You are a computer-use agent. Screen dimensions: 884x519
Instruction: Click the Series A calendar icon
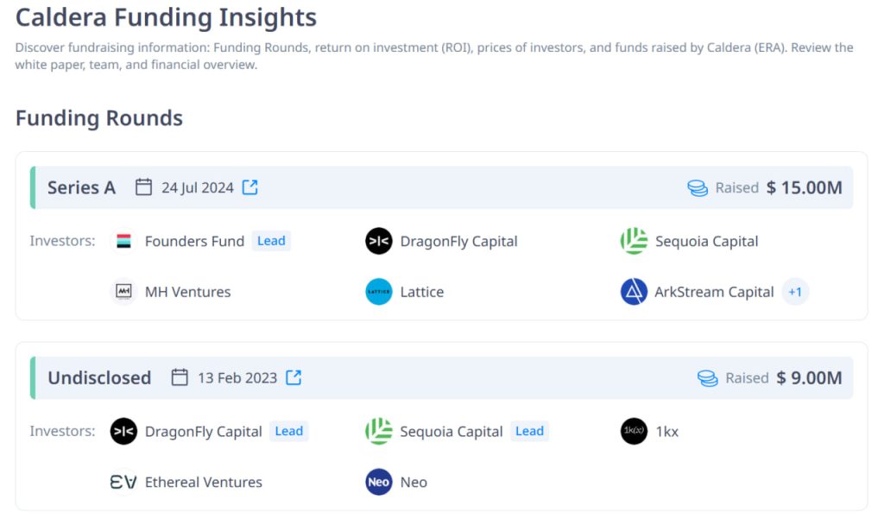tap(144, 187)
